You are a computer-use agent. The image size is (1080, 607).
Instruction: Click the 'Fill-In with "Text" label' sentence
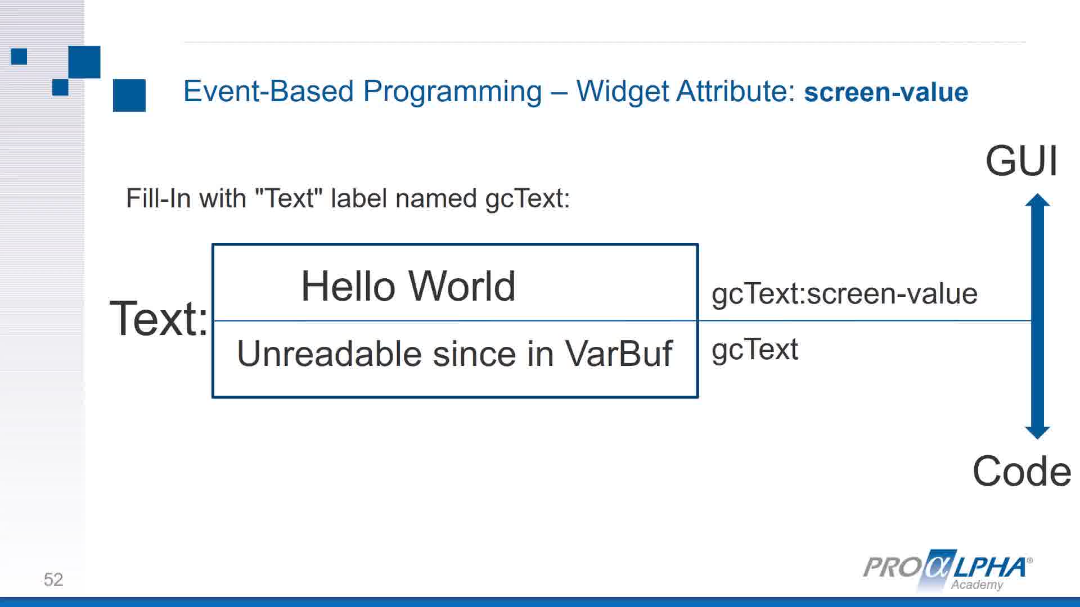point(348,199)
